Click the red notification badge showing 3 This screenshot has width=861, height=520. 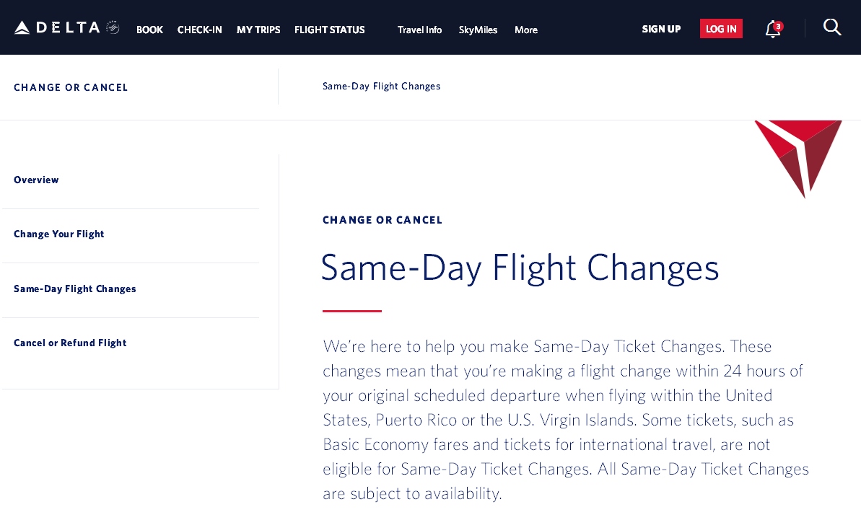[x=778, y=25]
